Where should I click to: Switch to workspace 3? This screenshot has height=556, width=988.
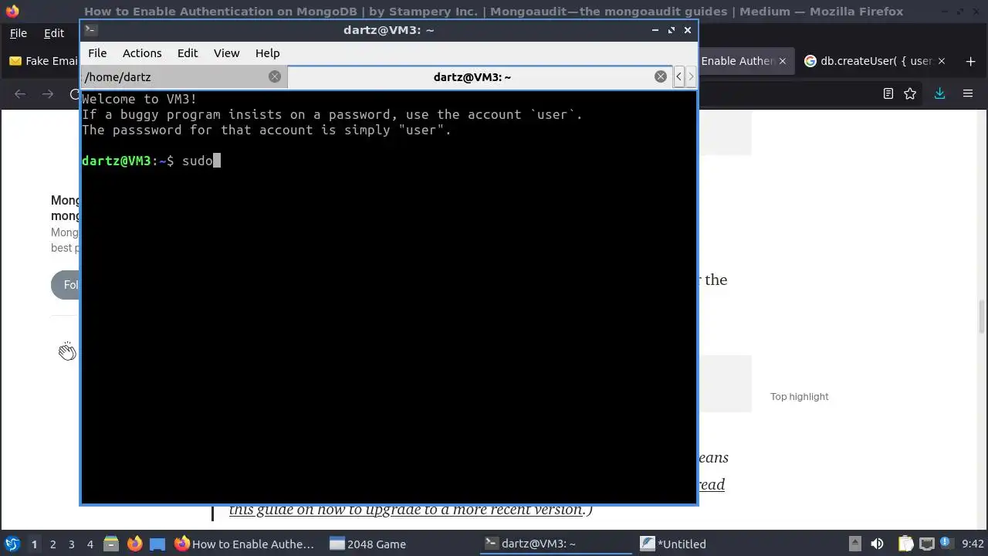(71, 544)
